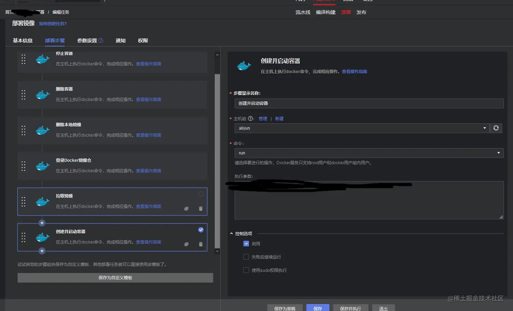Click the steps list scroll-down arrow
513x311 pixels.
217,251
